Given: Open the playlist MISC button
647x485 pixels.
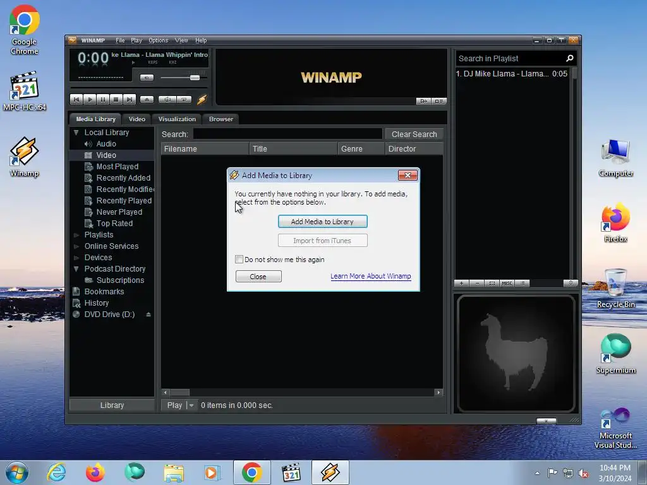Looking at the screenshot, I should pos(507,284).
